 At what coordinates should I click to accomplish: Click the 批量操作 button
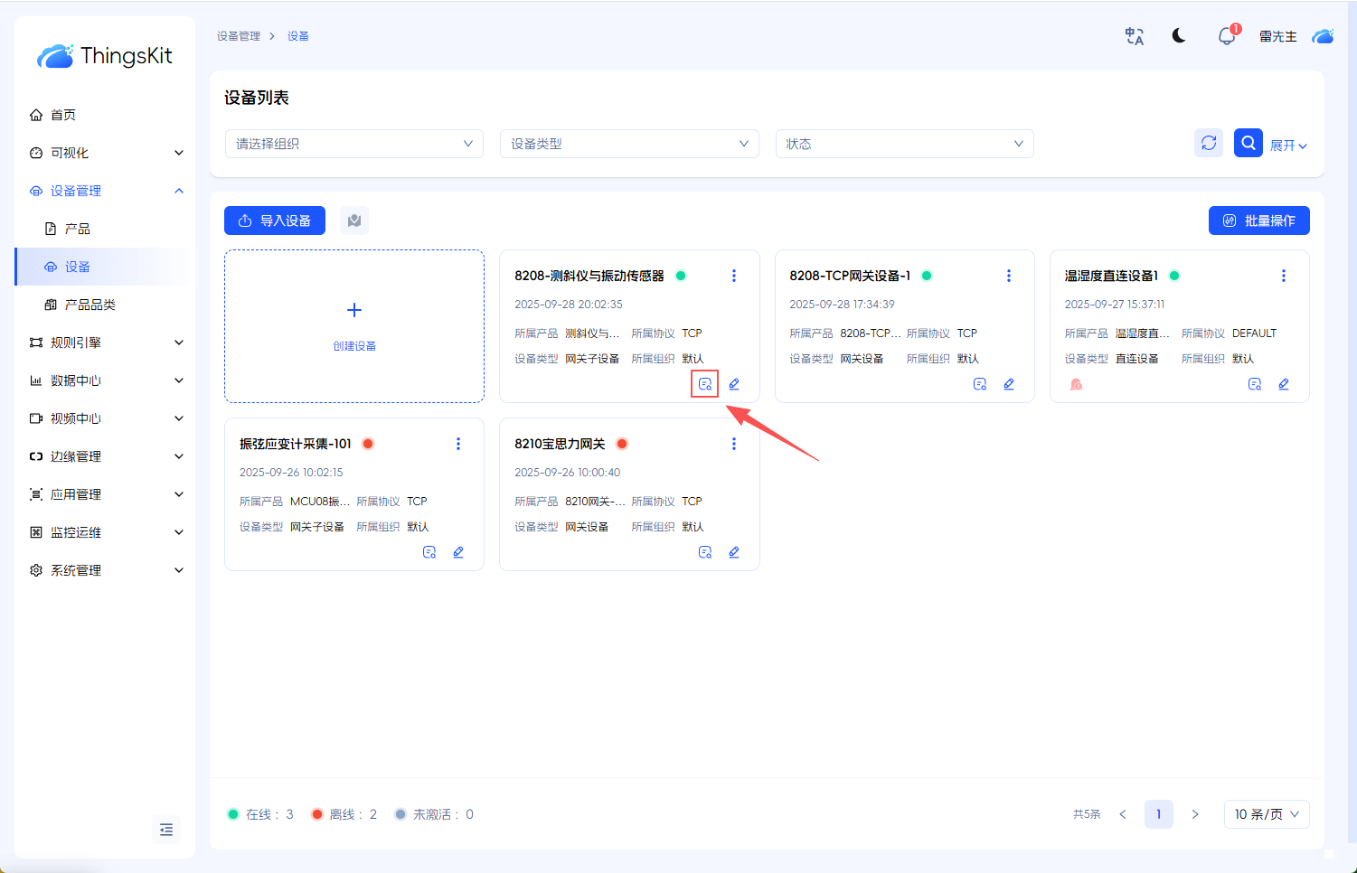(x=1258, y=221)
